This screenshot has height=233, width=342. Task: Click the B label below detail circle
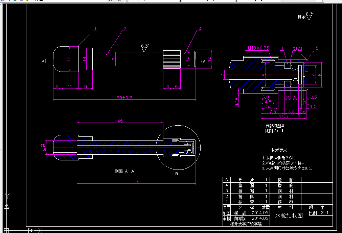(177, 174)
